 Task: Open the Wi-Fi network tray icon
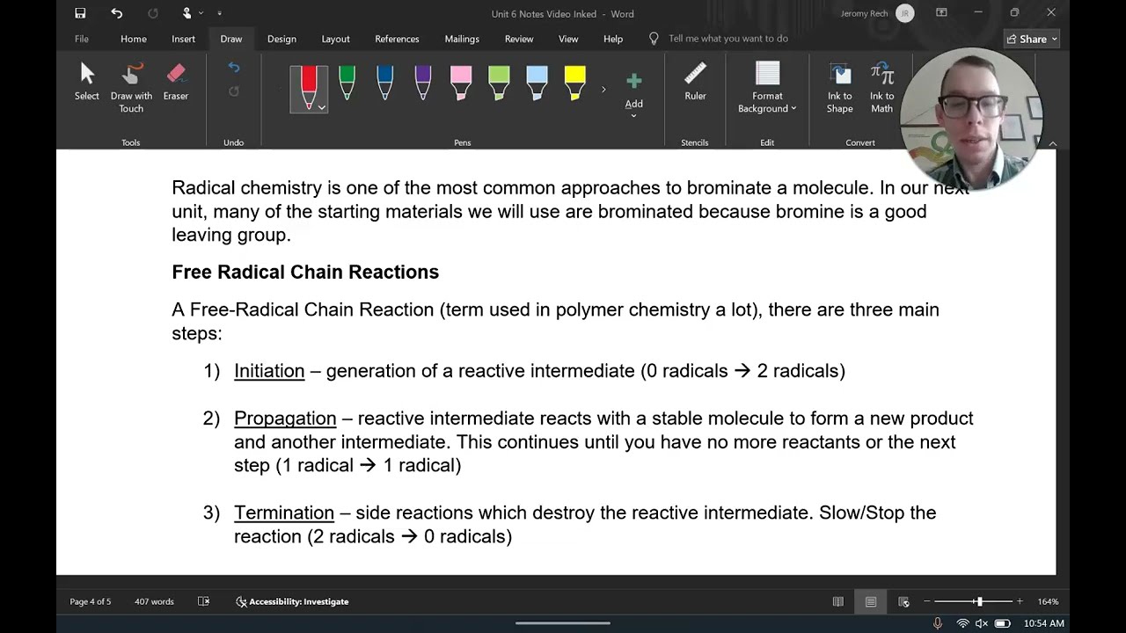pyautogui.click(x=962, y=623)
